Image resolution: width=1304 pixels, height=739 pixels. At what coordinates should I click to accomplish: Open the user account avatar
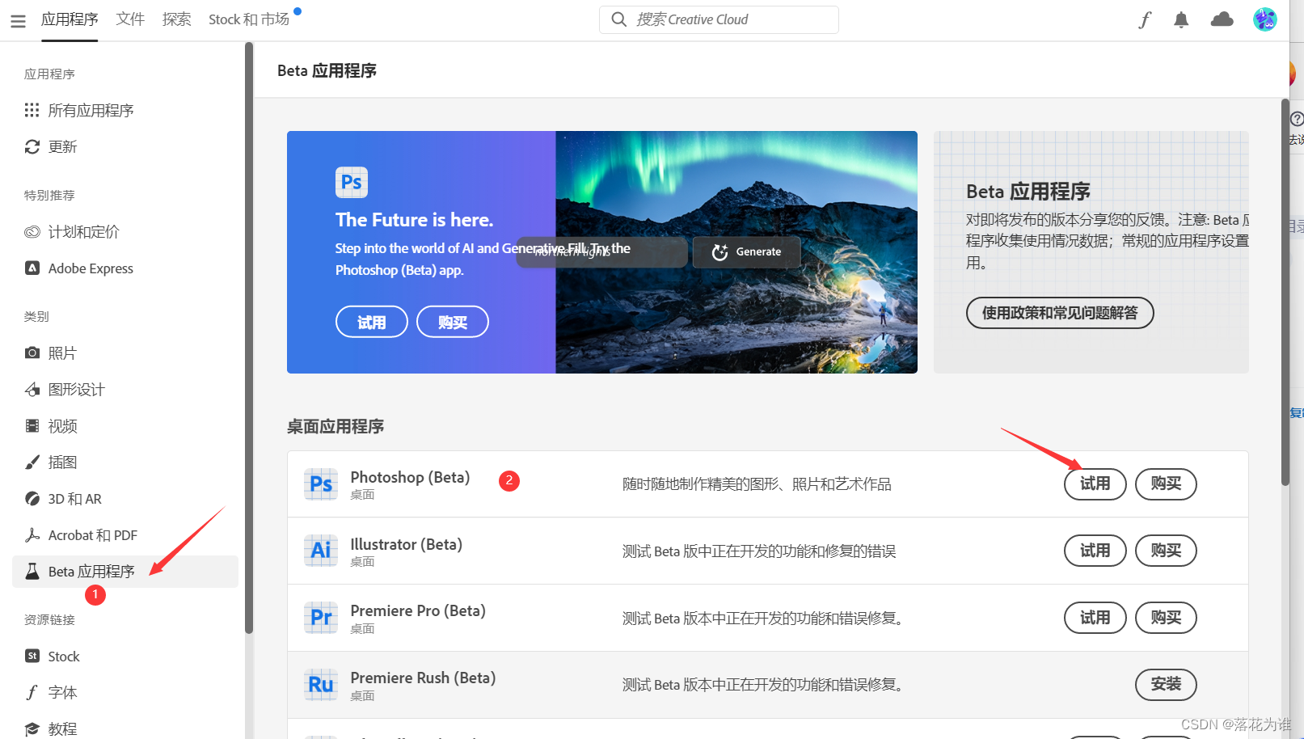pyautogui.click(x=1264, y=19)
